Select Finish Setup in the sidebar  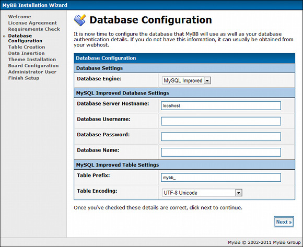pyautogui.click(x=24, y=78)
